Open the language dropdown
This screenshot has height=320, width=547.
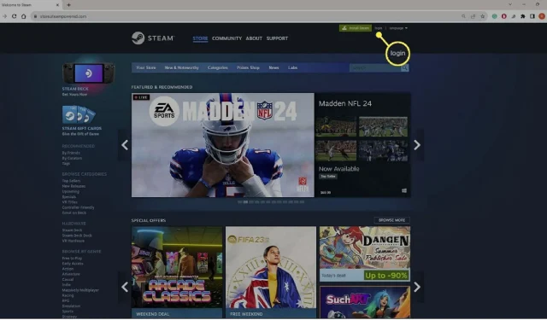coord(398,28)
